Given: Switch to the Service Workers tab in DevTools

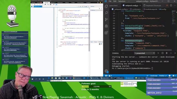Looking at the screenshot, I should (x=80, y=2).
